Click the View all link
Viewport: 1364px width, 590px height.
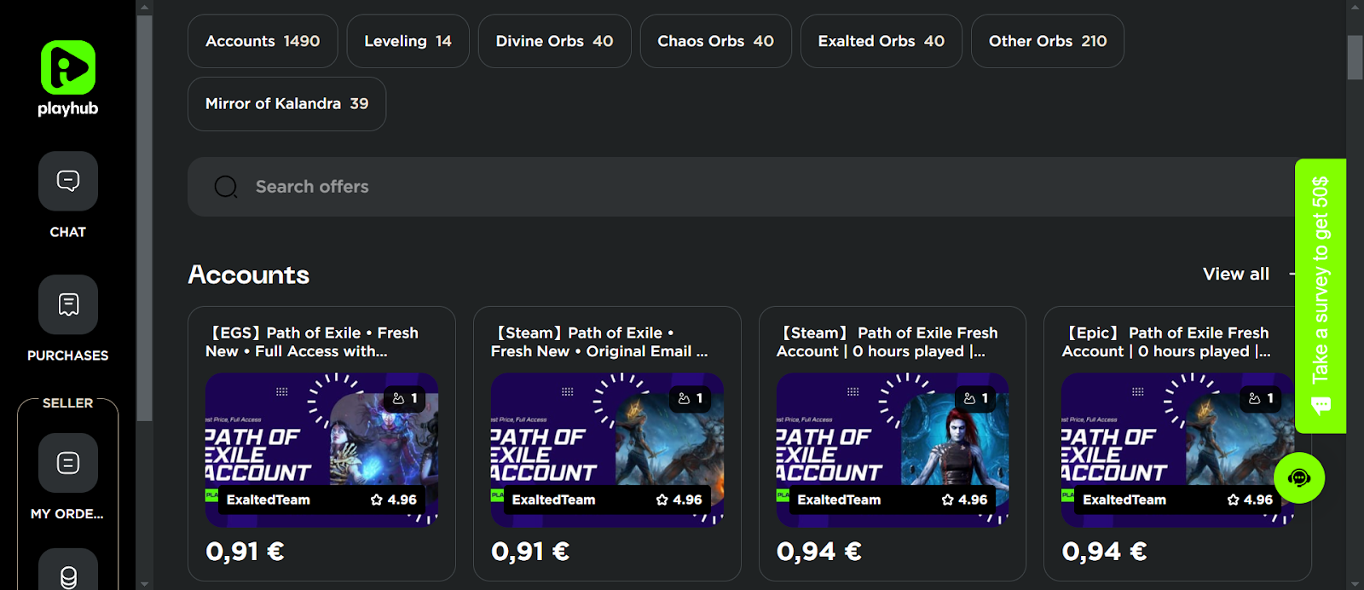point(1235,274)
